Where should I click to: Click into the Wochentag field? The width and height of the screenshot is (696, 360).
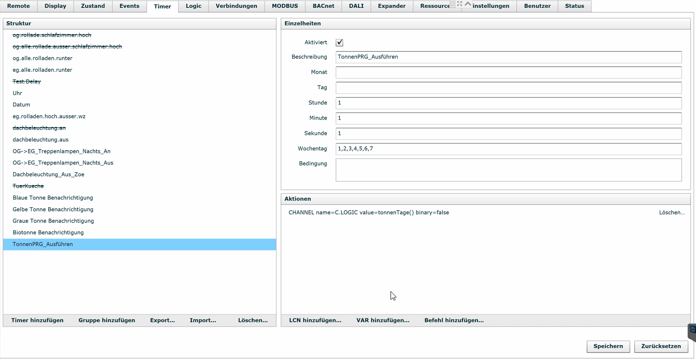point(508,149)
